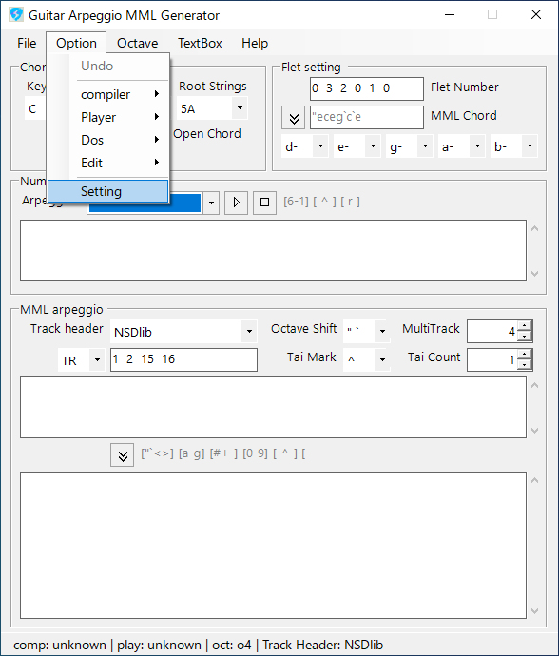Open the TR track dropdown

point(97,359)
